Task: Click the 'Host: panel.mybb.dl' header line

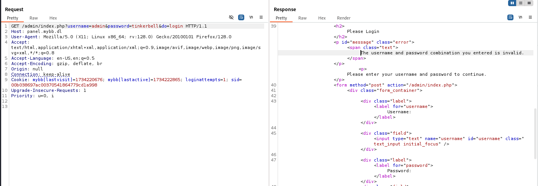Action: coord(36,31)
